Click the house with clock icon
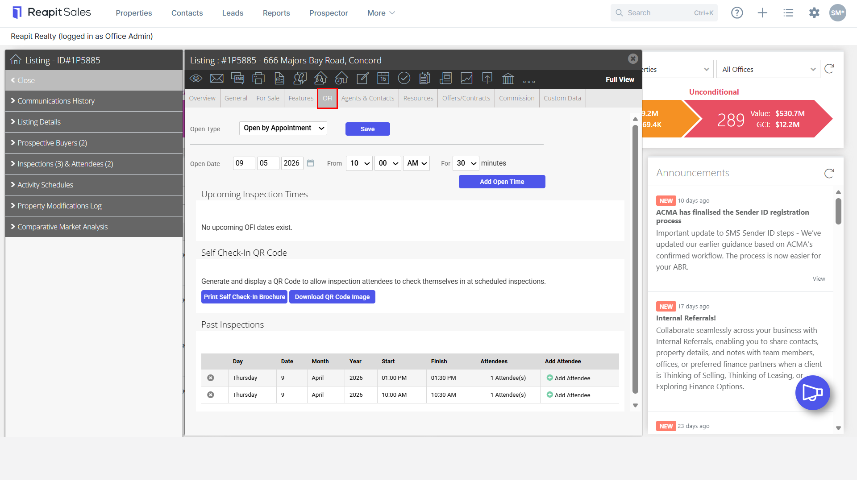The height and width of the screenshot is (482, 857). 341,79
